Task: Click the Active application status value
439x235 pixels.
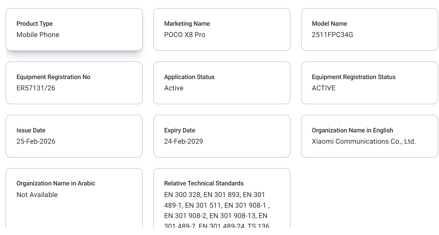Action: tap(174, 88)
